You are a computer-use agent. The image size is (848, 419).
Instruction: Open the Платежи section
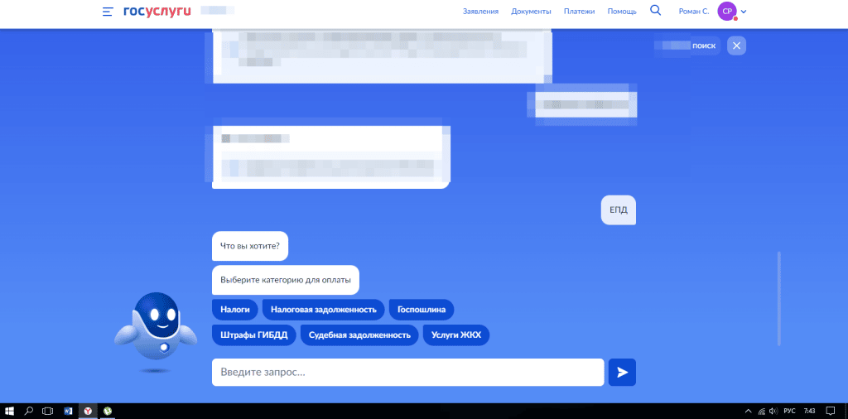[x=579, y=12]
